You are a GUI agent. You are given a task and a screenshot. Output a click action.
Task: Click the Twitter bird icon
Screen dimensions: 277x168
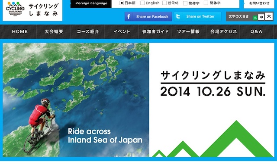pyautogui.click(x=178, y=16)
